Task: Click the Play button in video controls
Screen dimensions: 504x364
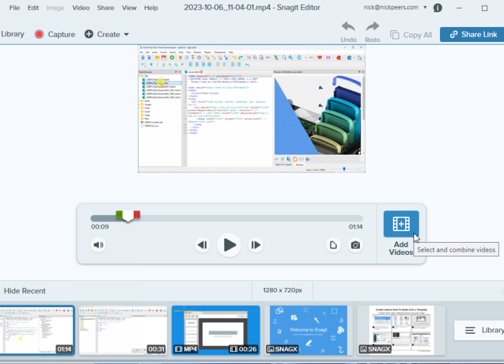Action: (229, 245)
